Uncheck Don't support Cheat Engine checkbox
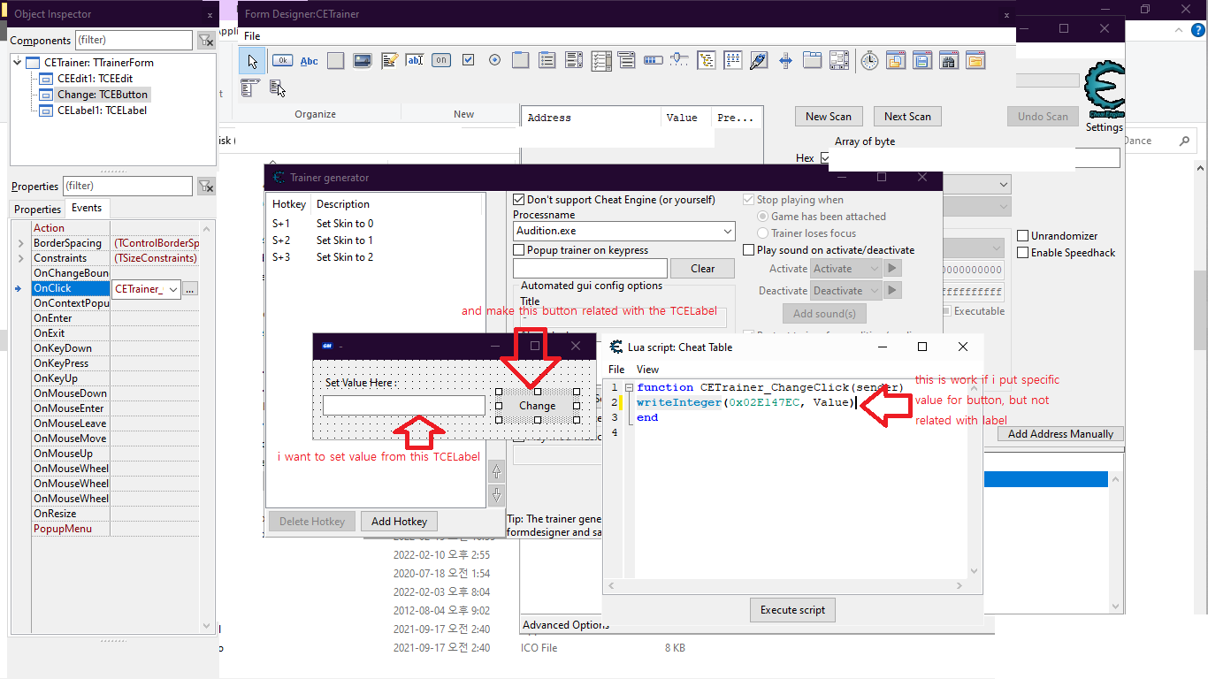 (x=519, y=200)
